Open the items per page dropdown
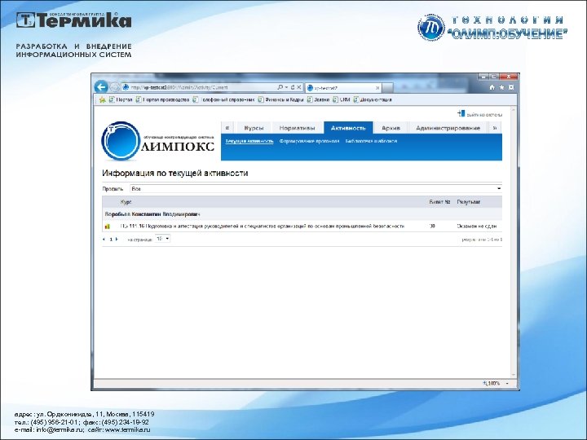Viewport: 587px width, 440px height. [x=162, y=239]
